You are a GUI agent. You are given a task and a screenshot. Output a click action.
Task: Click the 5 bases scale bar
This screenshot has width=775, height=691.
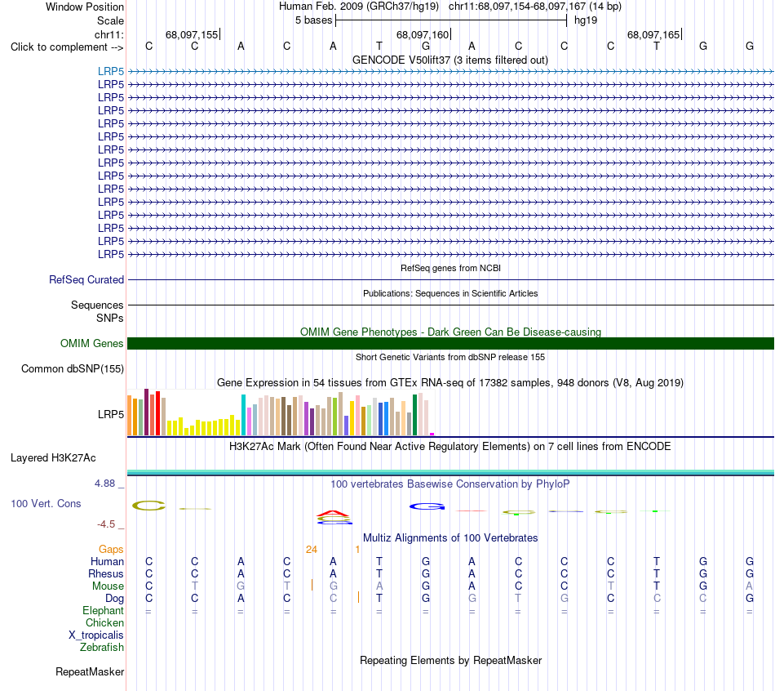coord(451,20)
